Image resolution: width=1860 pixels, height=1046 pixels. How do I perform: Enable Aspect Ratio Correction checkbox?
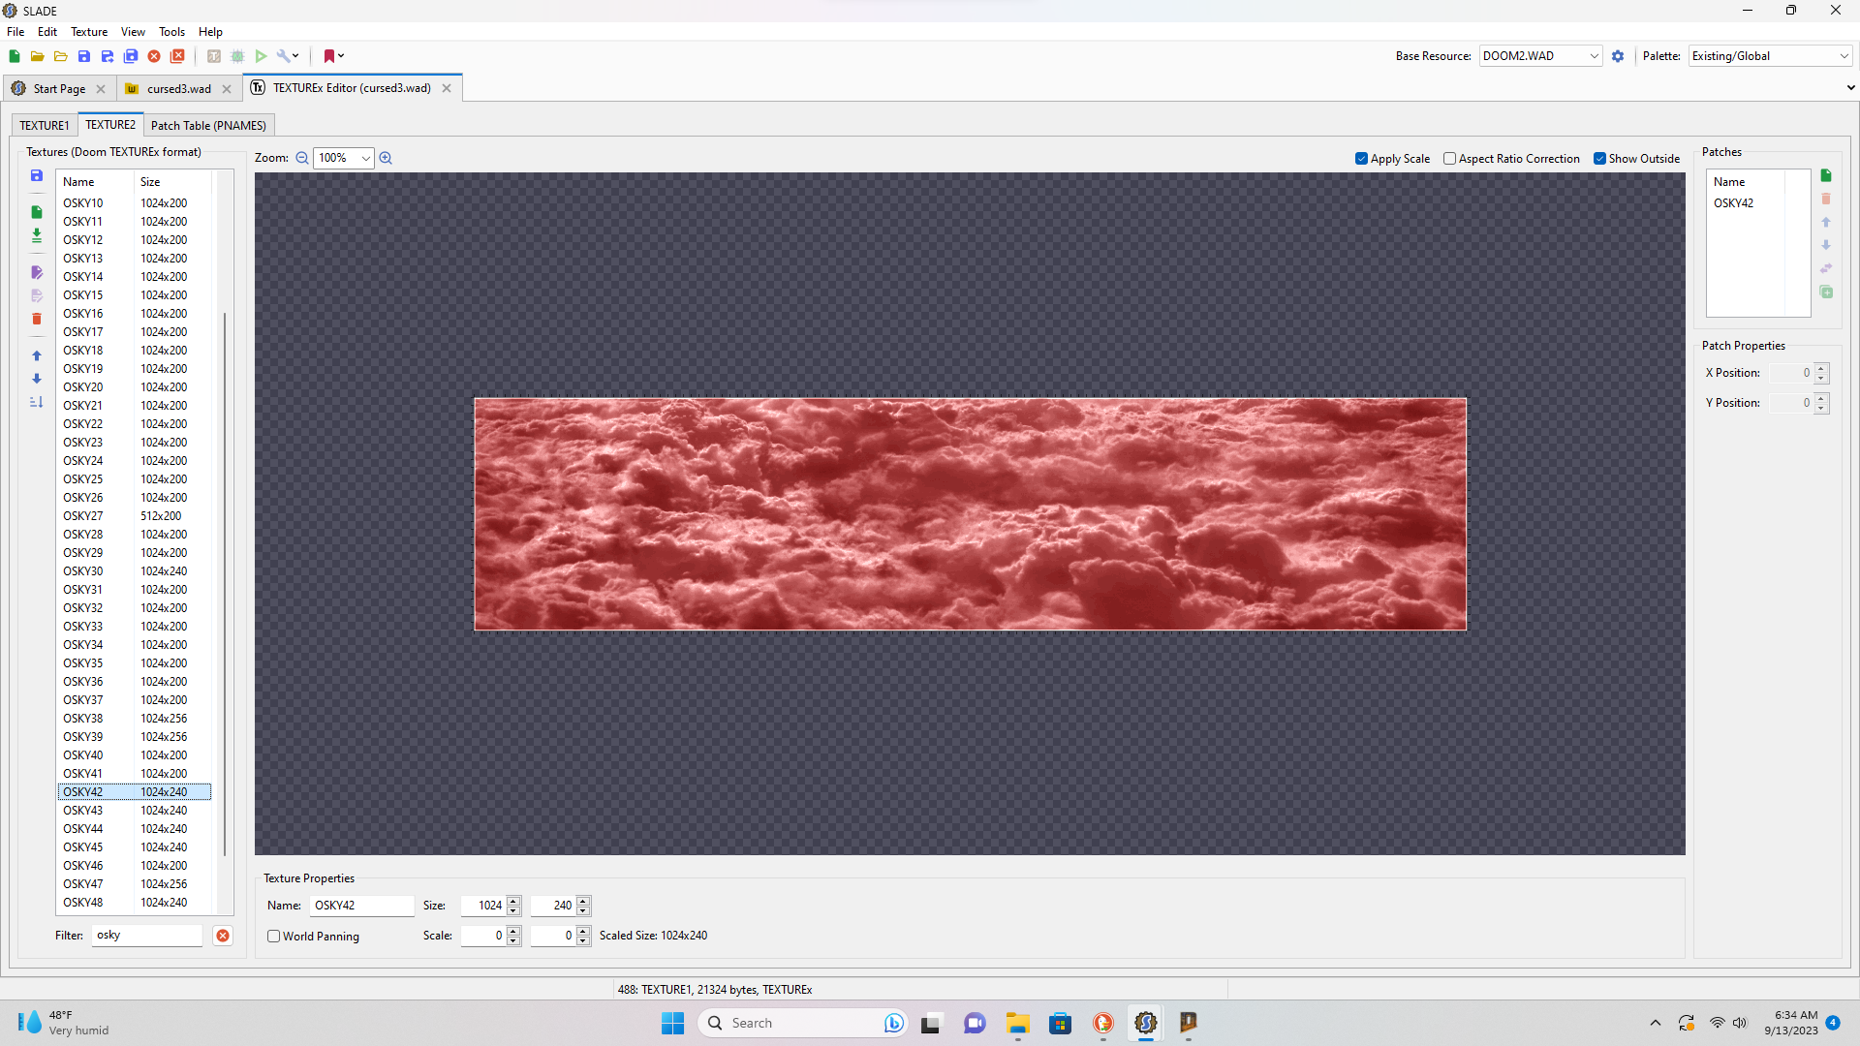1511,159
